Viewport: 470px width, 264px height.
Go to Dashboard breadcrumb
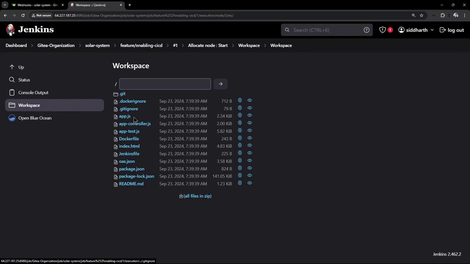(x=16, y=45)
